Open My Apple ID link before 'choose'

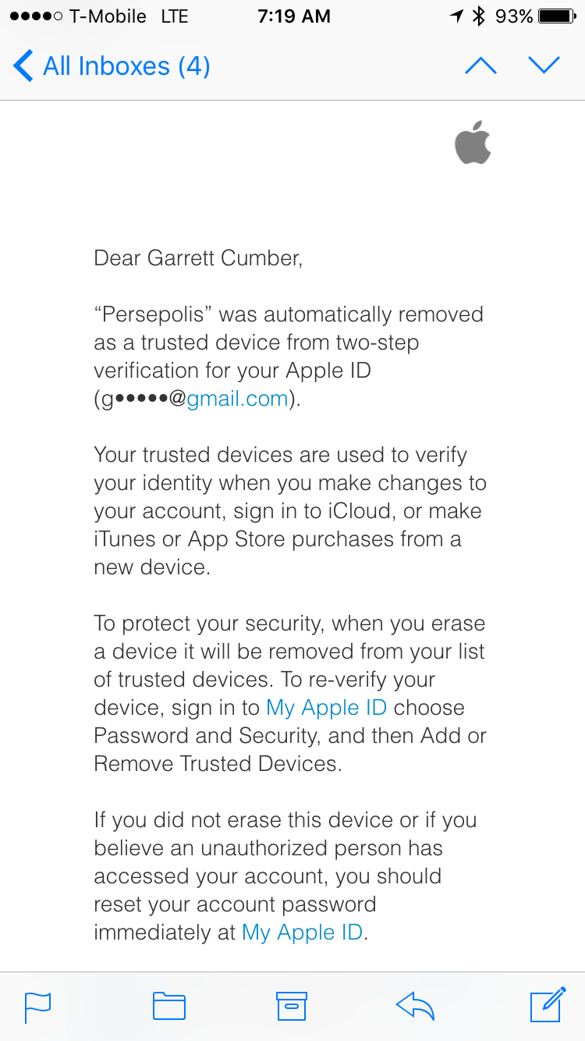326,708
